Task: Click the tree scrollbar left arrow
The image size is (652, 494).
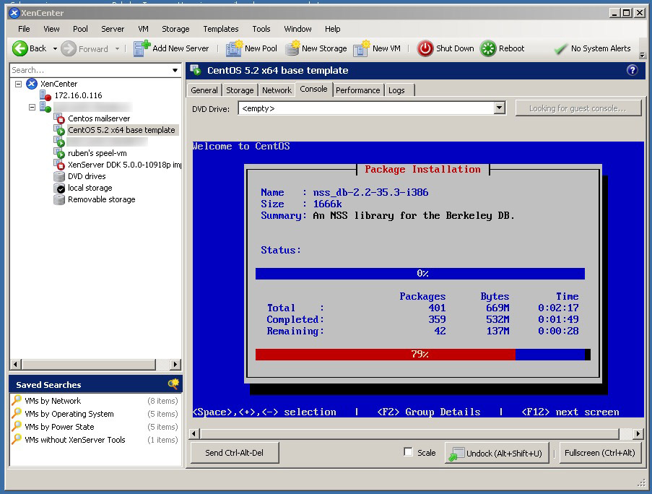Action: click(x=15, y=365)
